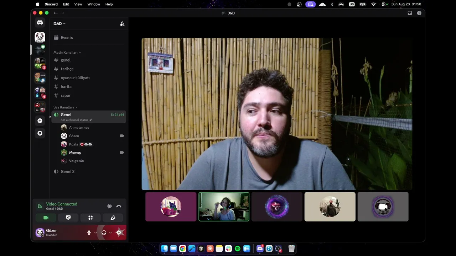Deafen audio with the headphones button
The image size is (456, 256).
[104, 233]
